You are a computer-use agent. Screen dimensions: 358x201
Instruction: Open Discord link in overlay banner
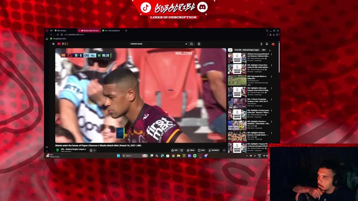(202, 8)
